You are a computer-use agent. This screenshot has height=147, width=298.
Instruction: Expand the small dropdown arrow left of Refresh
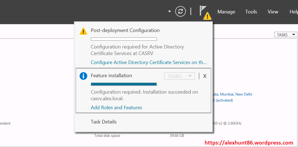coord(170,11)
